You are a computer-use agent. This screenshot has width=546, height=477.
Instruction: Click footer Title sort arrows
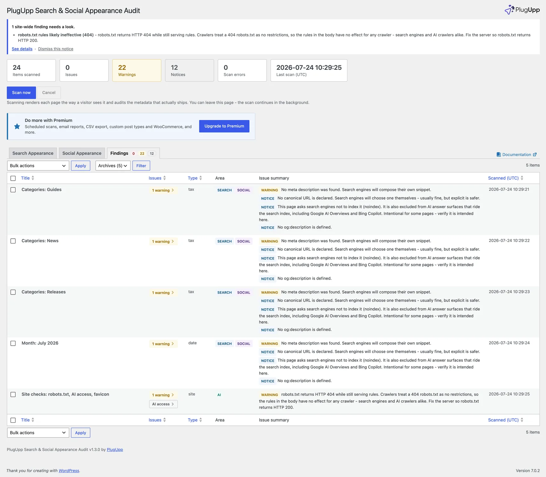33,420
